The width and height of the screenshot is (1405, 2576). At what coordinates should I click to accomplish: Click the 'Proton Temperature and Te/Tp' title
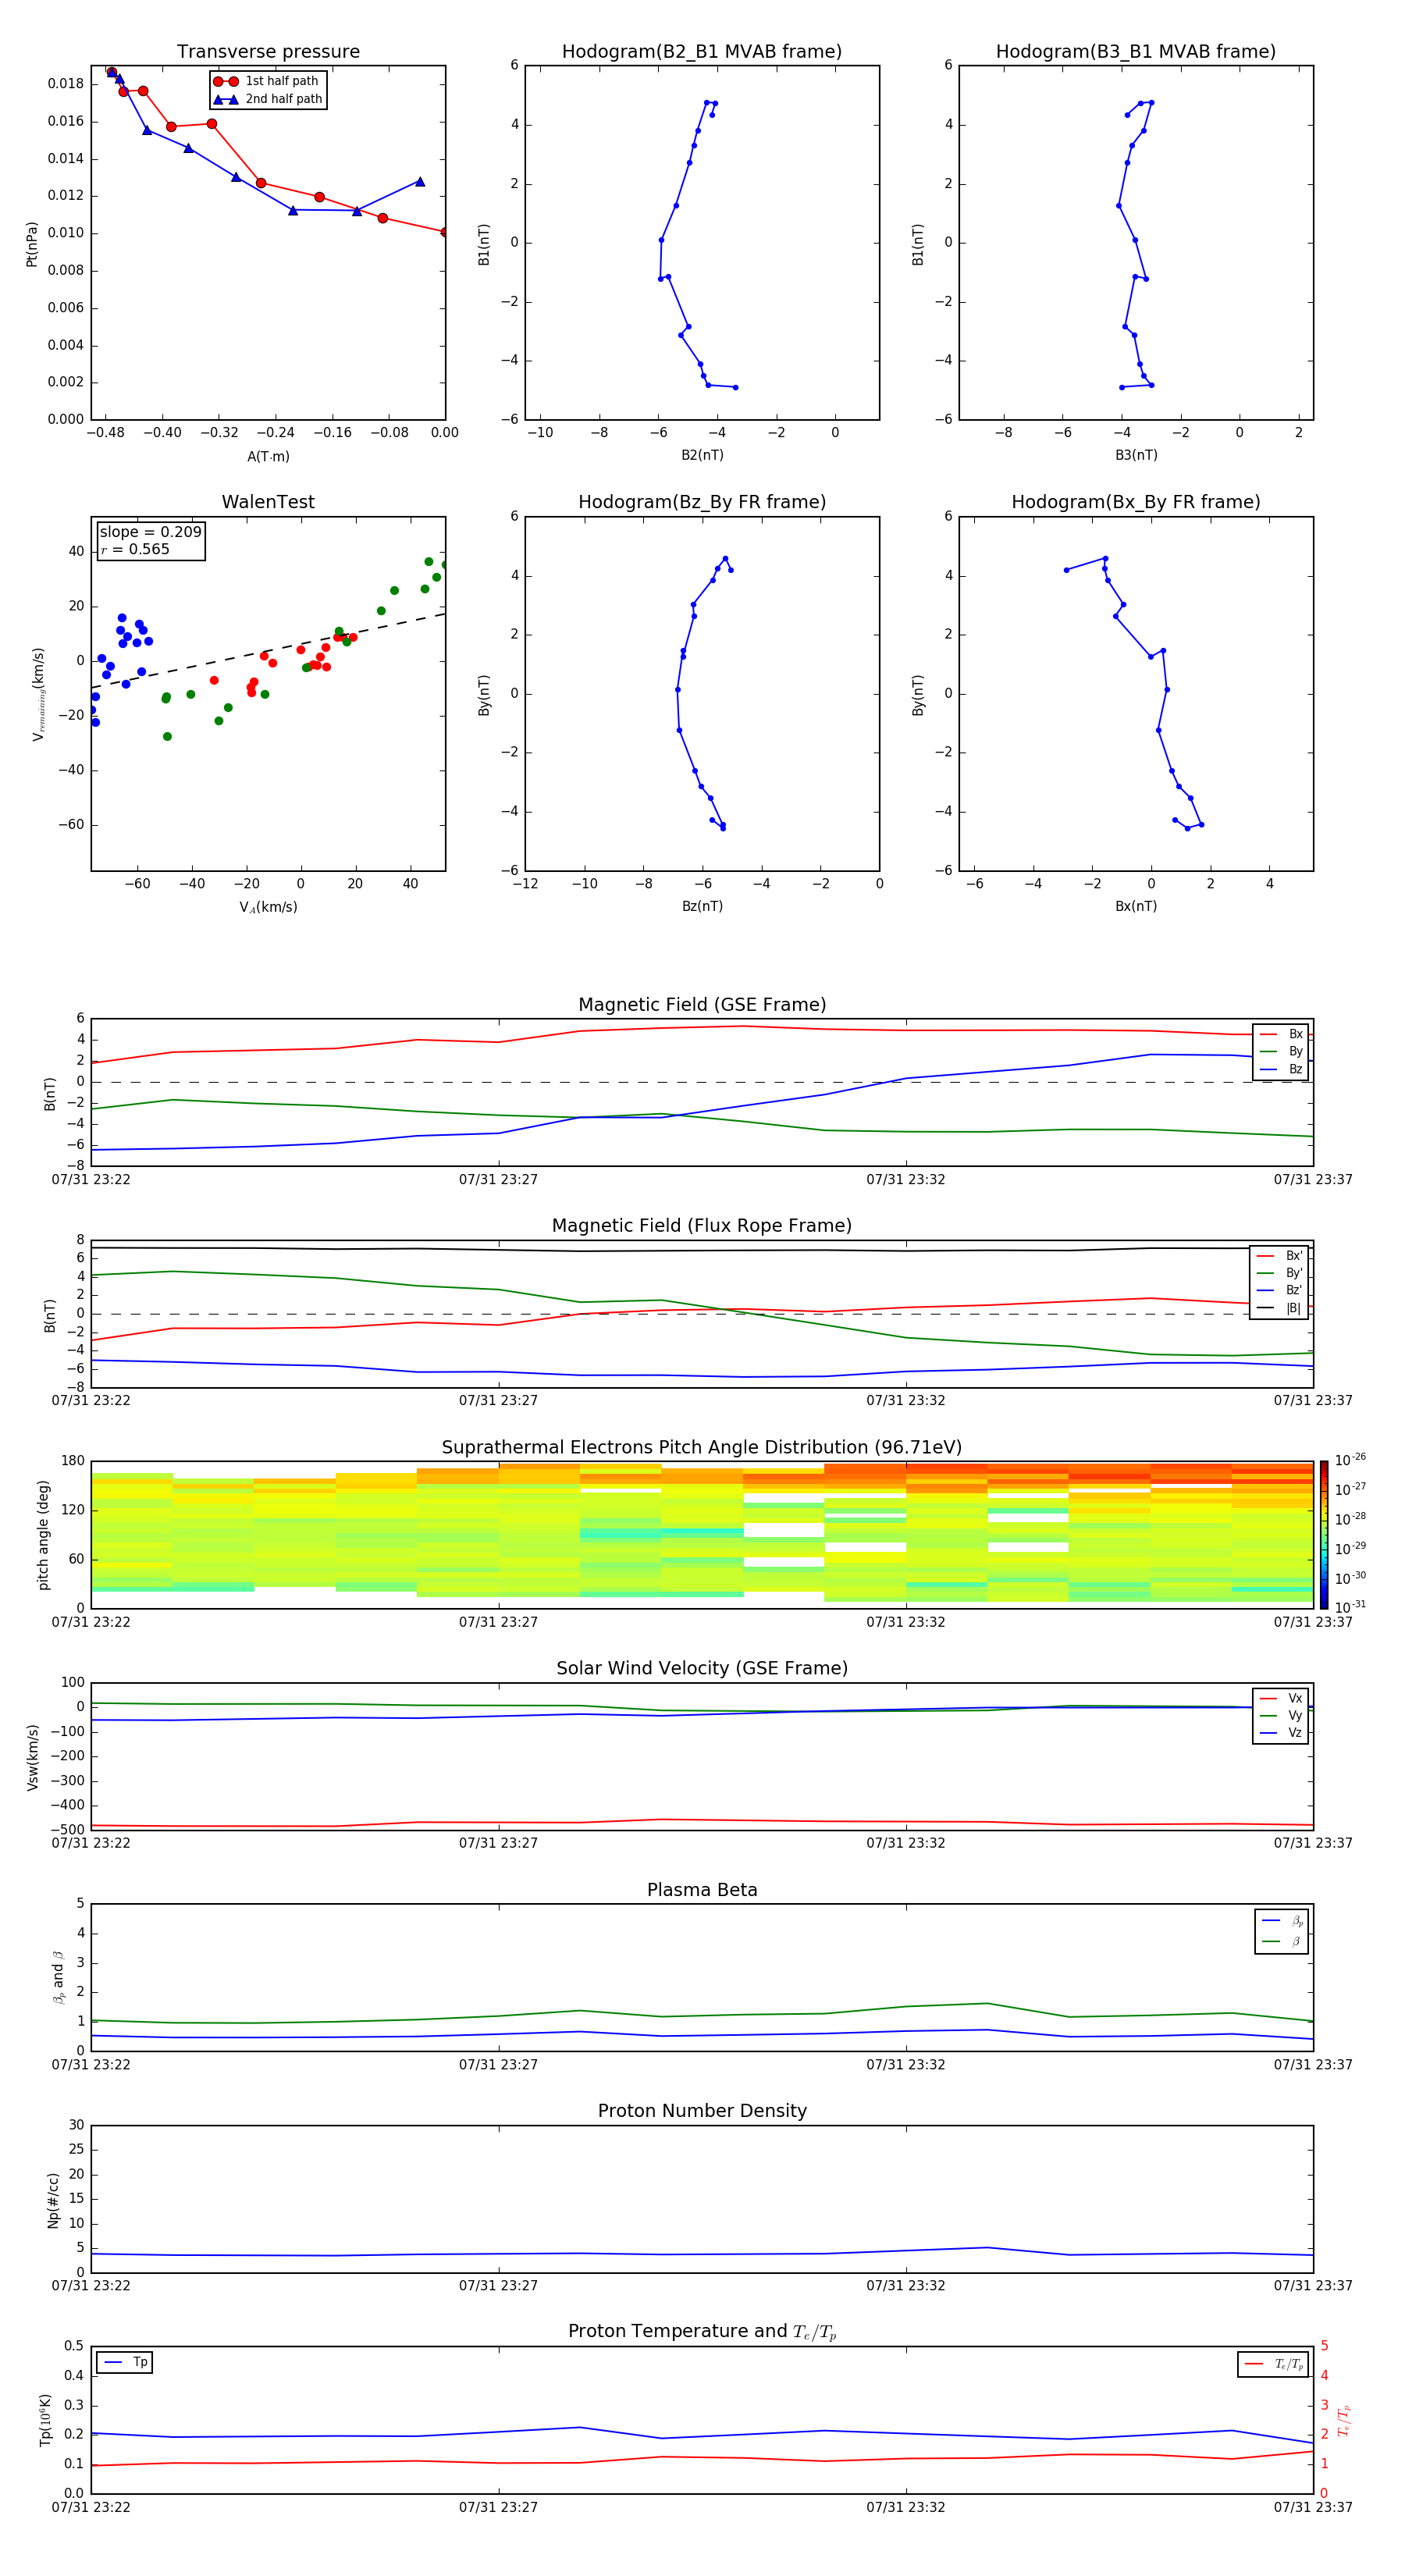pos(702,2331)
